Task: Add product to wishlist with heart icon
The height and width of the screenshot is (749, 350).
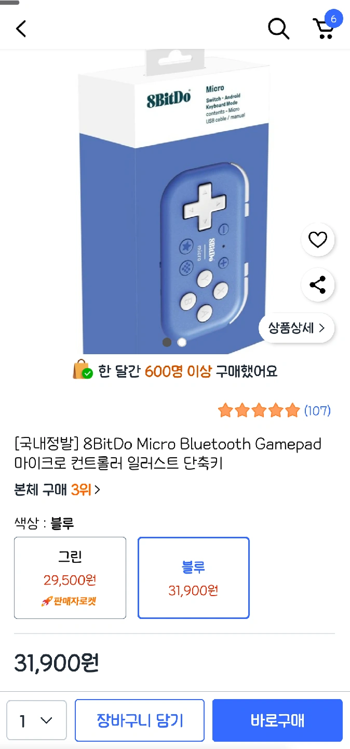Action: tap(318, 240)
